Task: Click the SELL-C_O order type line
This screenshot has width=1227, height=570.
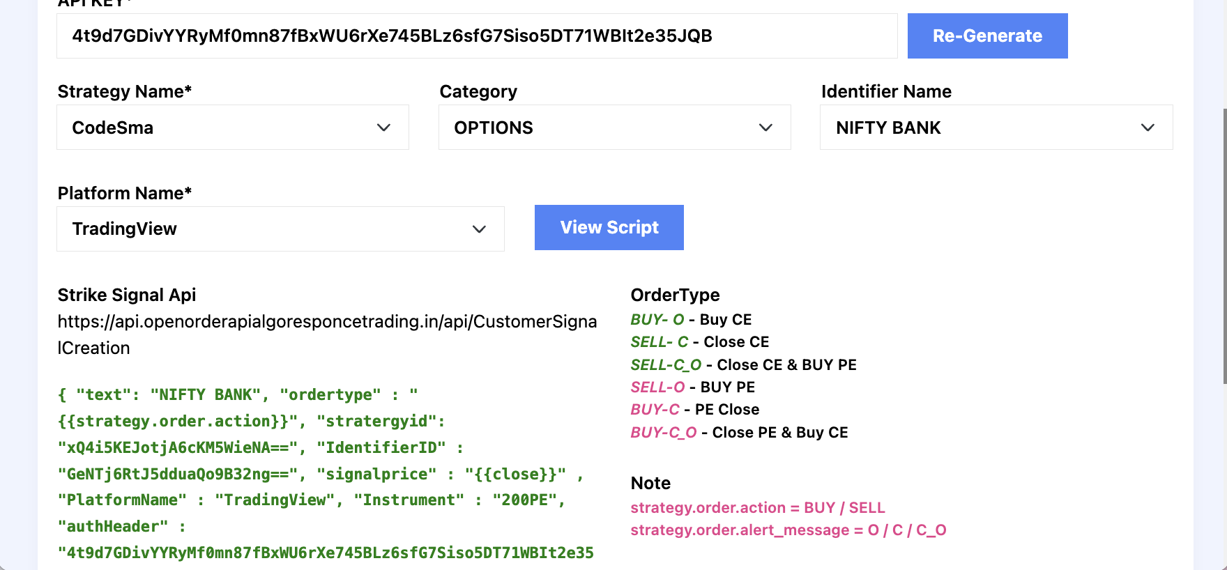Action: pos(743,365)
